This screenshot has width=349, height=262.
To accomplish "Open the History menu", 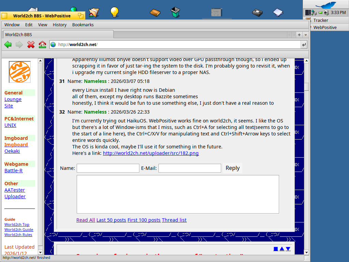I will [x=60, y=25].
